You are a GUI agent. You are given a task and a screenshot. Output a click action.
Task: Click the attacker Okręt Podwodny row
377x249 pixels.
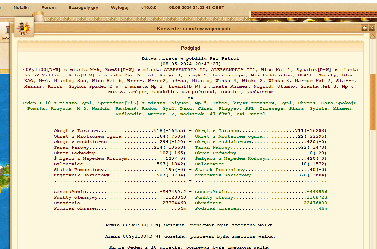[x=120, y=153]
